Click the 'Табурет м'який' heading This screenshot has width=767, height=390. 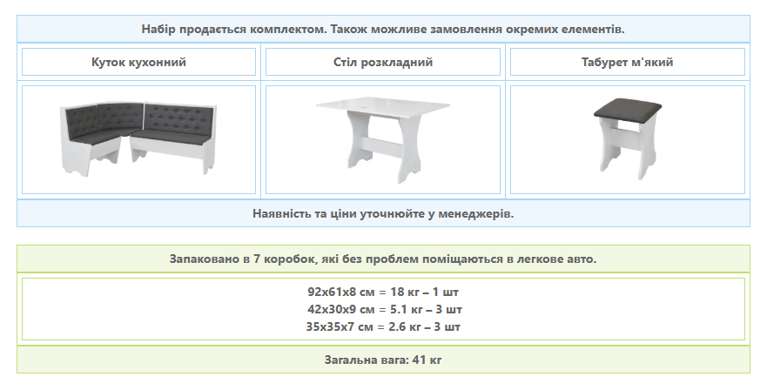point(627,63)
